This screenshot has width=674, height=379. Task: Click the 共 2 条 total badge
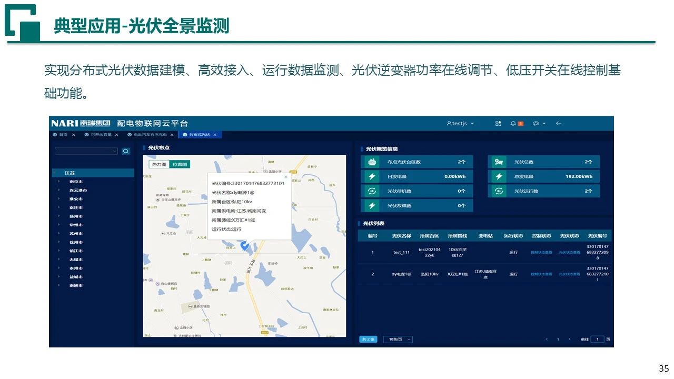(368, 340)
